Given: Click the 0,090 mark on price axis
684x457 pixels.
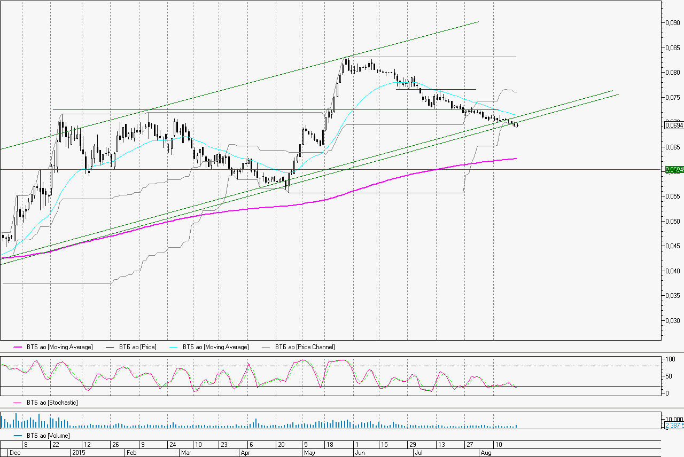Looking at the screenshot, I should pos(672,23).
